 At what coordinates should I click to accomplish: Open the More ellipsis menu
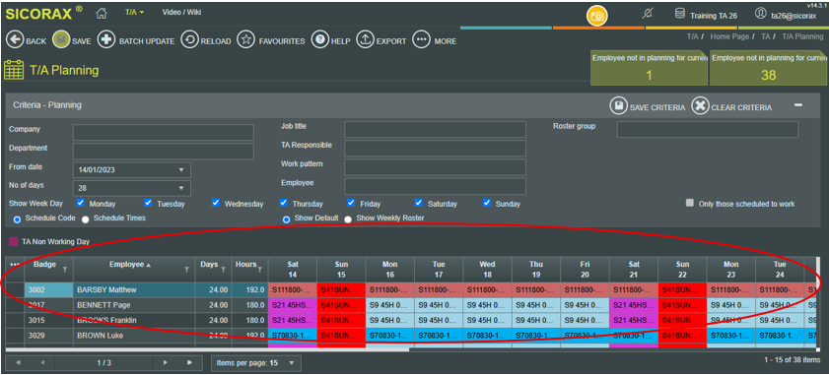pyautogui.click(x=421, y=40)
